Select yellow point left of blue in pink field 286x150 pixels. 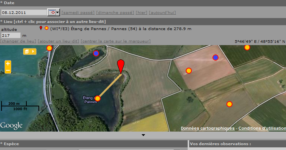(x=189, y=71)
